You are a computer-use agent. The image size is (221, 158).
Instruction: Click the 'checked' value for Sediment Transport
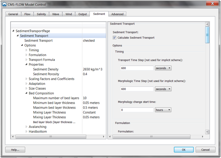(89, 40)
